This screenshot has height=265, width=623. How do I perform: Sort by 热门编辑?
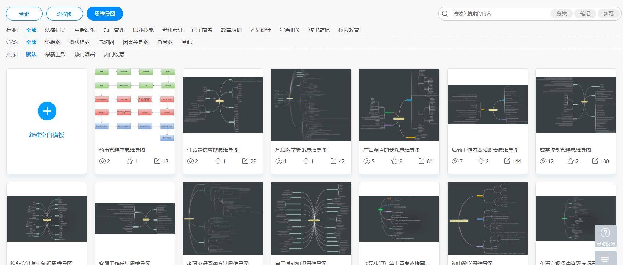point(85,54)
